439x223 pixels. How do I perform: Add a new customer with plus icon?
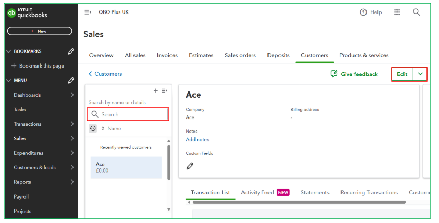coord(155,91)
